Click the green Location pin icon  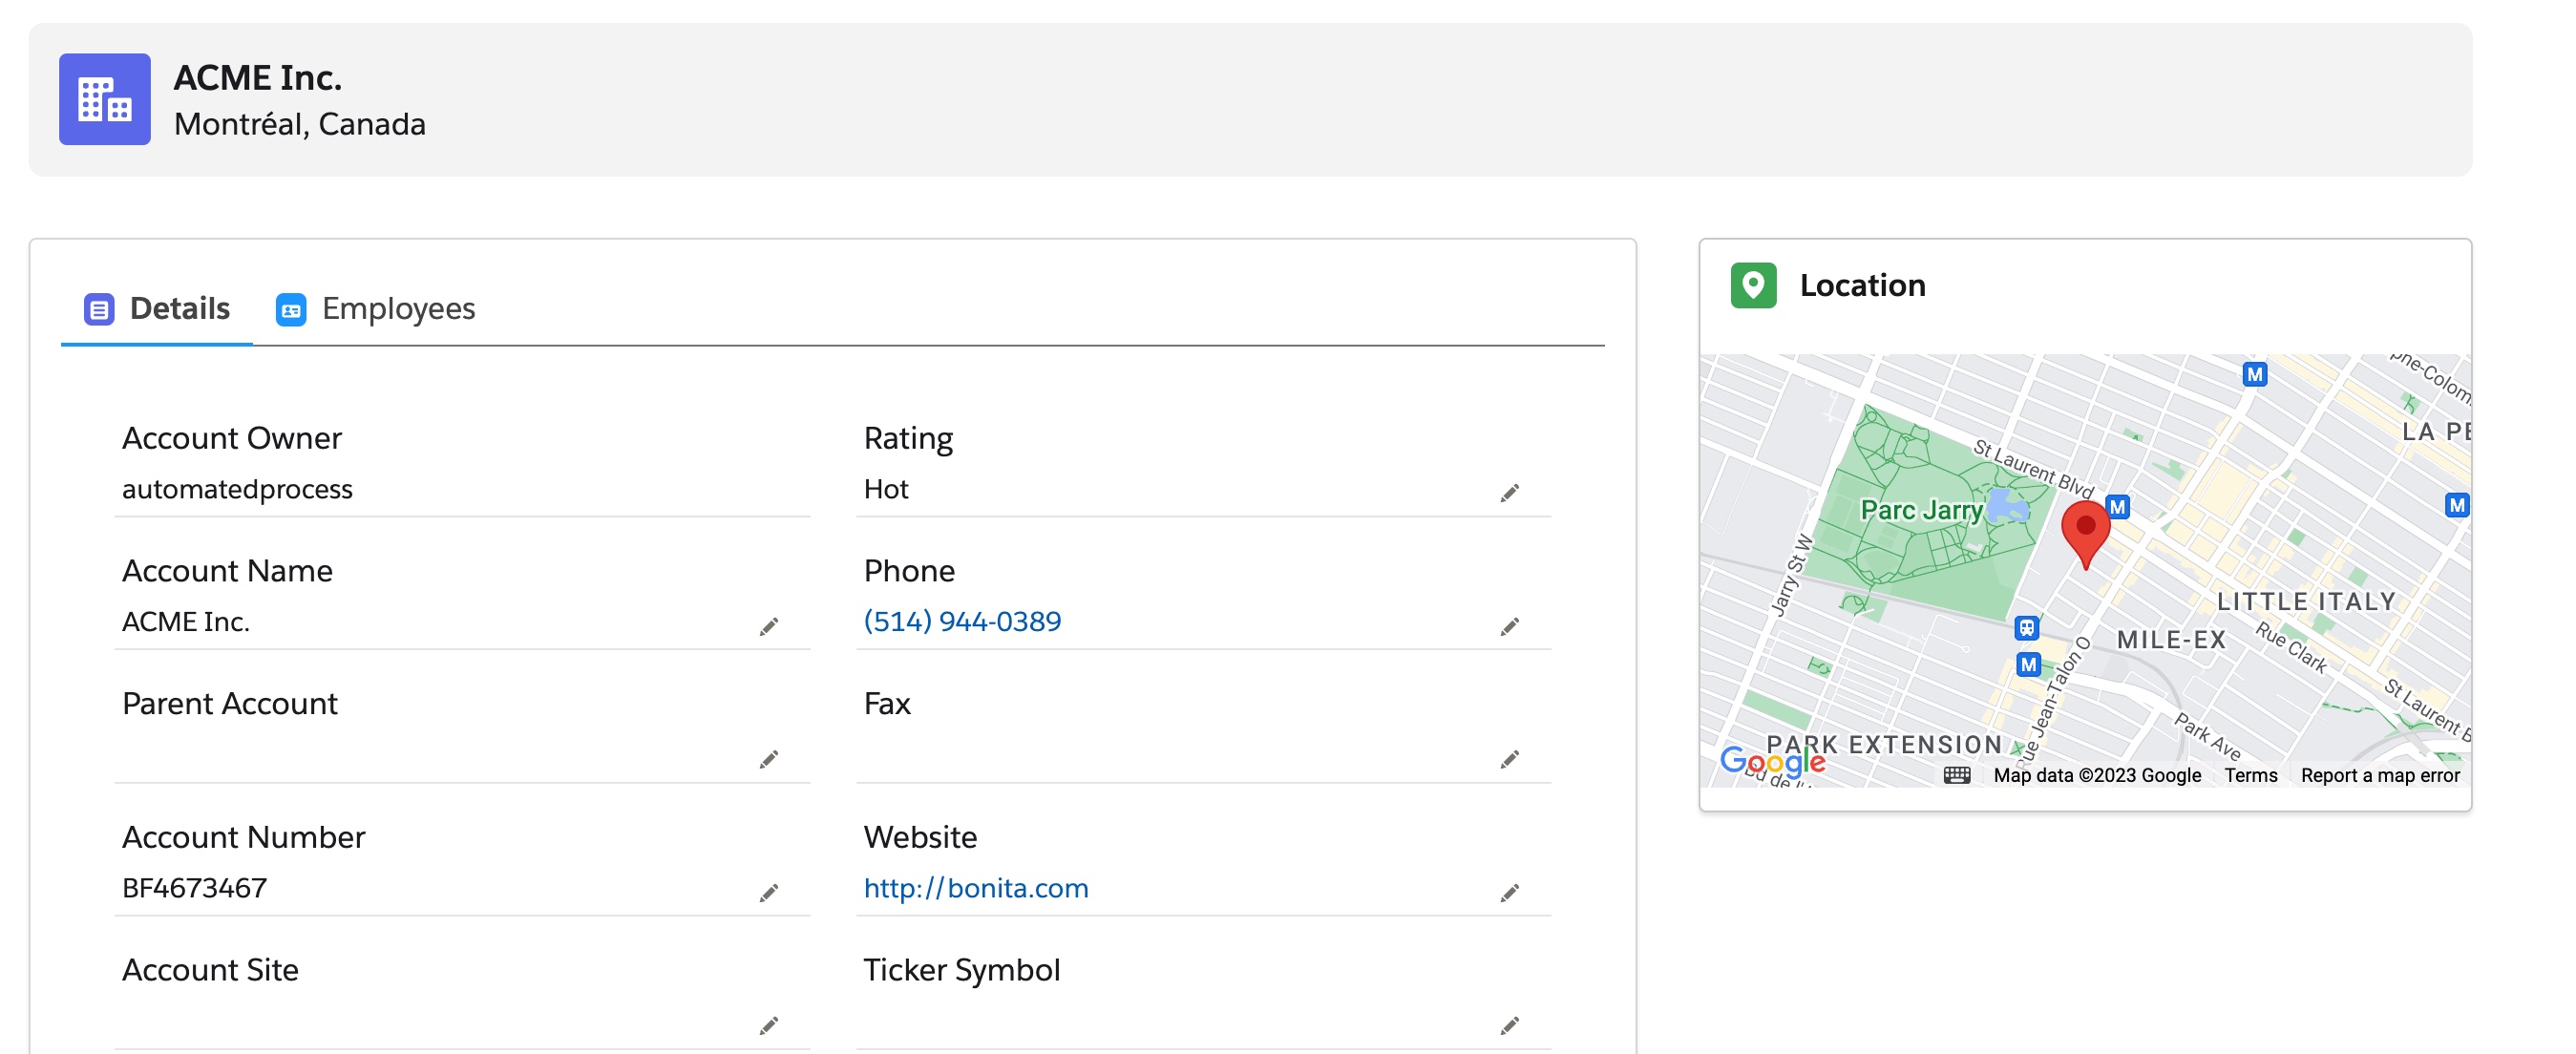[1753, 285]
